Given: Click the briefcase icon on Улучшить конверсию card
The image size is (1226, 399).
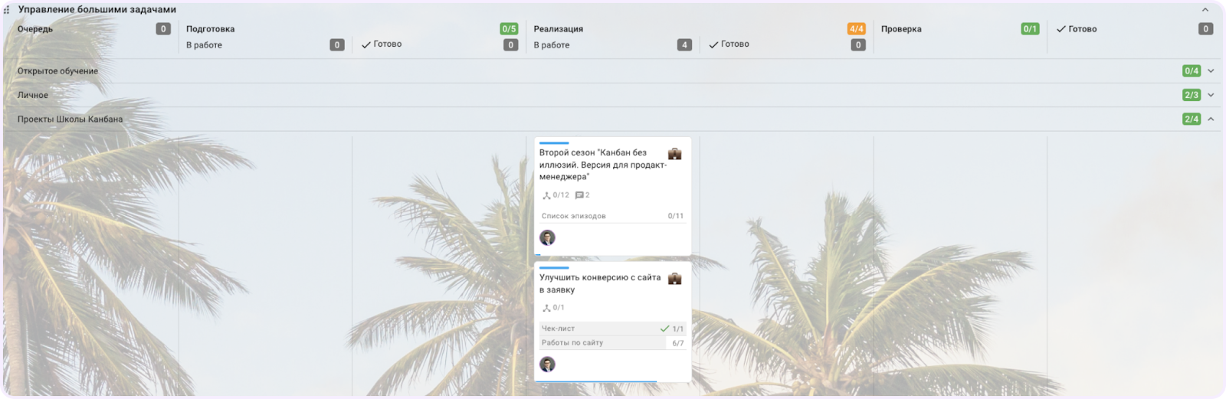Looking at the screenshot, I should 674,279.
